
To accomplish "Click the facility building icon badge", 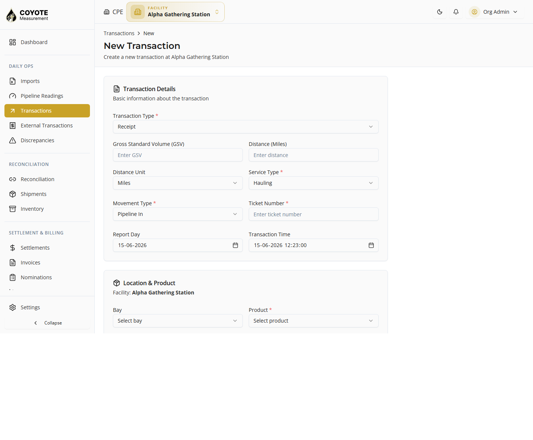I will pos(138,12).
